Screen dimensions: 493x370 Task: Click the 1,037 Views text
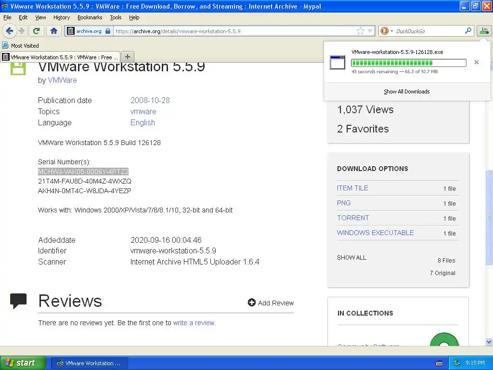(x=365, y=109)
